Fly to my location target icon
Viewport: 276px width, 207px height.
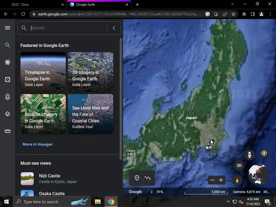[264, 153]
